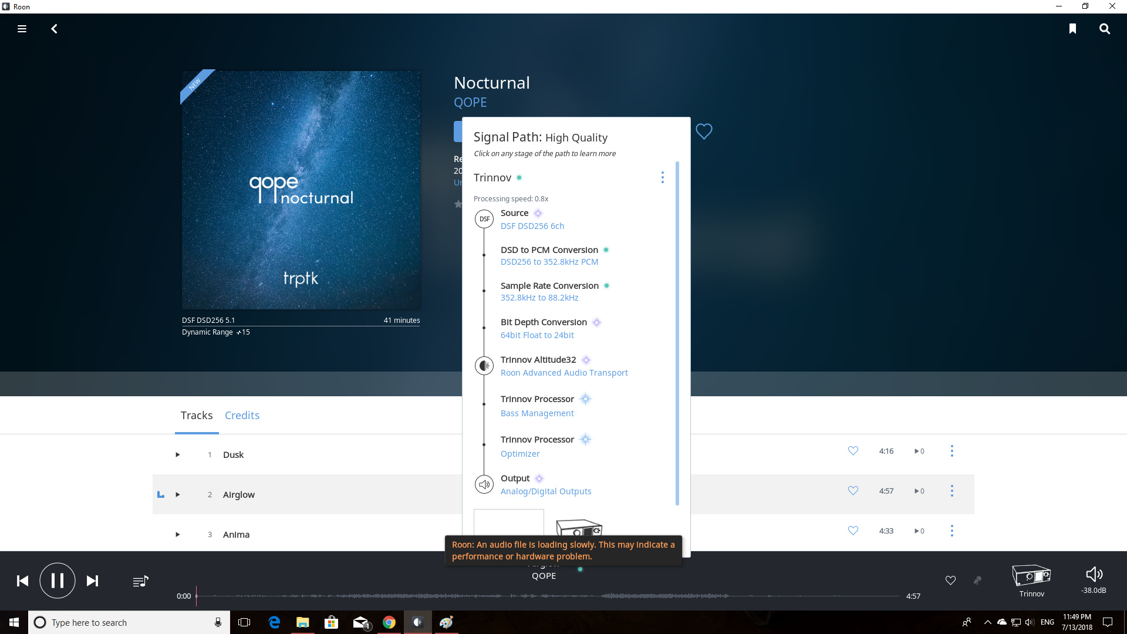
Task: Click QOPE in the now playing bar
Action: pyautogui.click(x=544, y=576)
